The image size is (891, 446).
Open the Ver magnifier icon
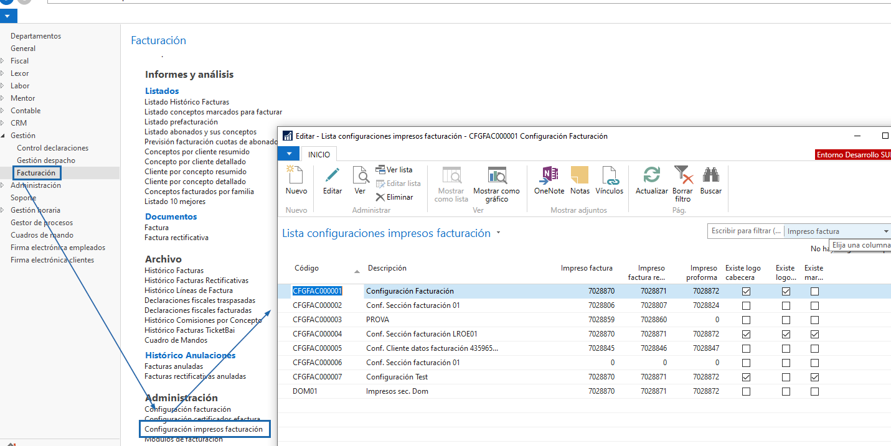[360, 175]
